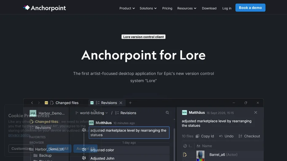Click the Lore version control client badge

pyautogui.click(x=143, y=37)
